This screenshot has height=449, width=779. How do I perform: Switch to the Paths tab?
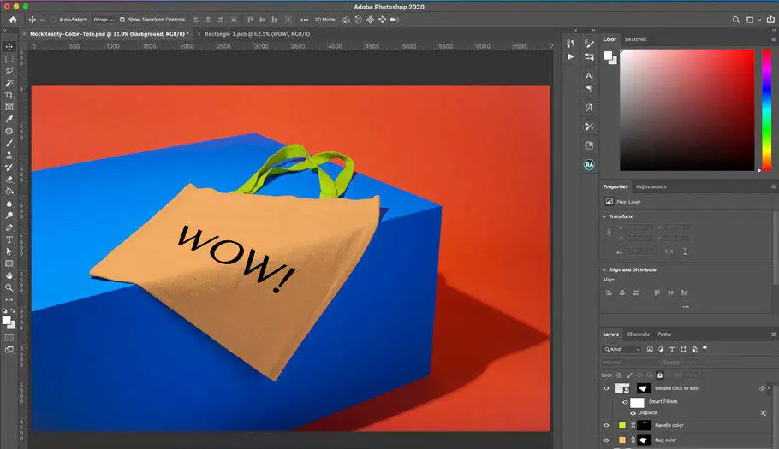664,334
